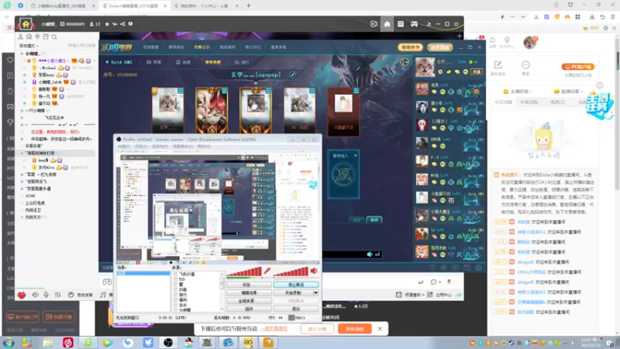Click the 退出 button in OBS
Screen dimensions: 620x349
coord(296,309)
